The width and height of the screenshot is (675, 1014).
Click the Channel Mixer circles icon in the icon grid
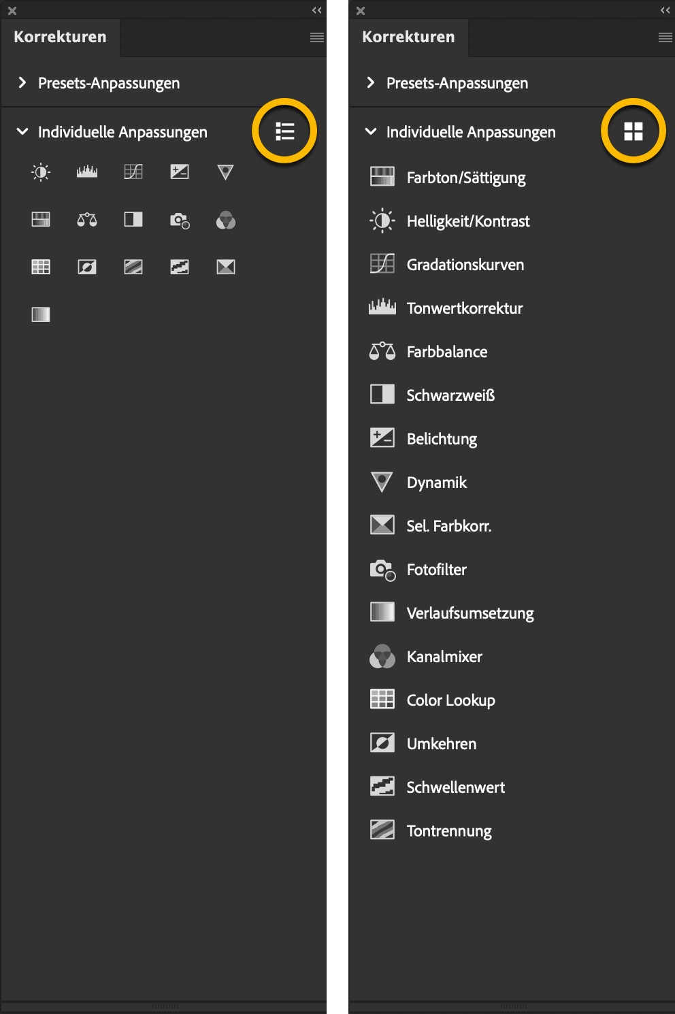click(x=226, y=220)
